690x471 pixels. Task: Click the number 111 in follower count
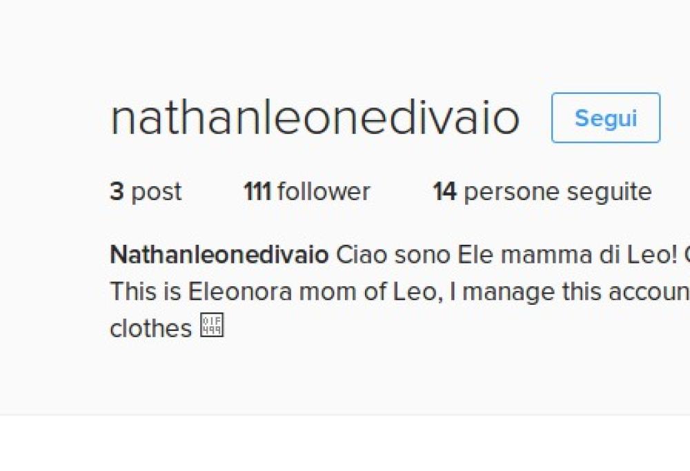pyautogui.click(x=257, y=191)
